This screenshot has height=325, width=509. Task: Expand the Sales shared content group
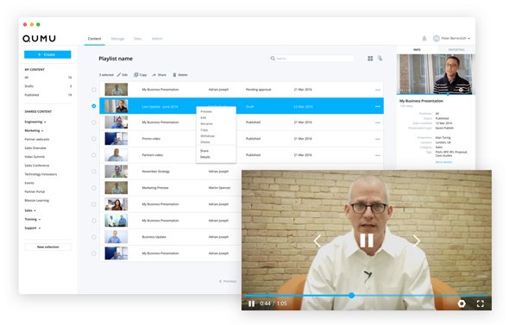coord(30,210)
